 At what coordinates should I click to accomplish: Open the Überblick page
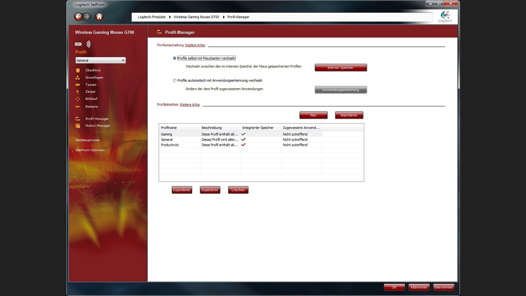point(93,70)
